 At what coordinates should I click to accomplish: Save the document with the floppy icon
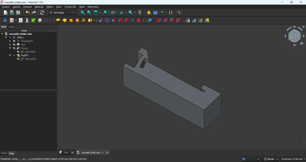tap(18, 13)
